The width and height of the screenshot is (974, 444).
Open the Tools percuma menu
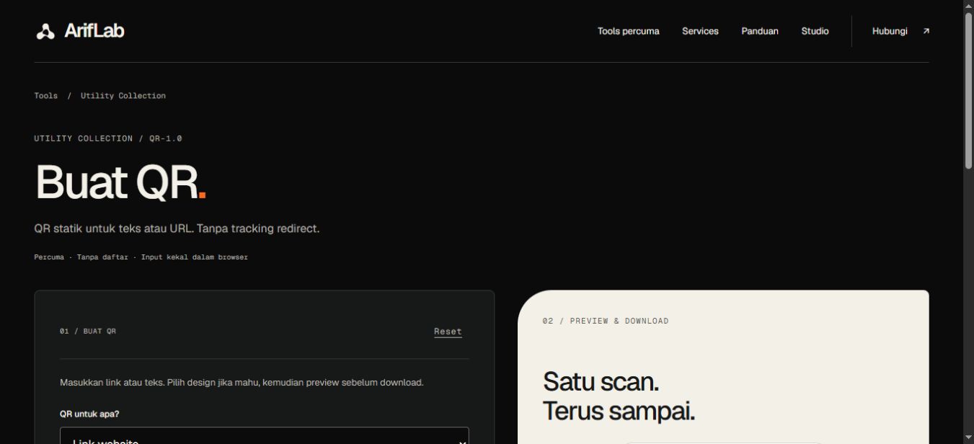[628, 31]
